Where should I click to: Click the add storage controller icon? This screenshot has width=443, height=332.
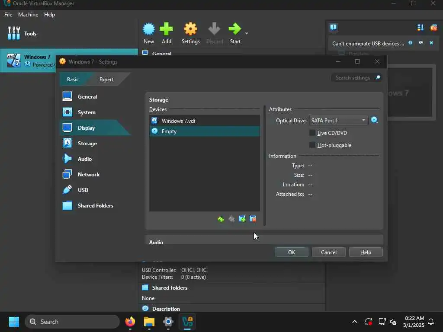242,219
